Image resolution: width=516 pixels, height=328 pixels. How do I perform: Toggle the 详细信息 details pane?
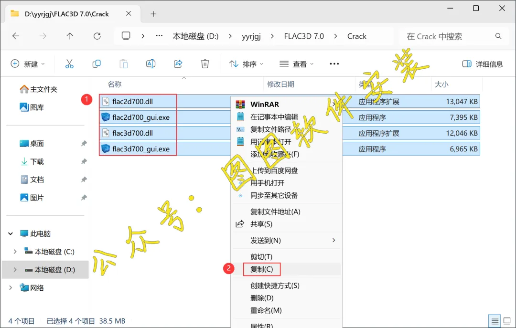(483, 64)
